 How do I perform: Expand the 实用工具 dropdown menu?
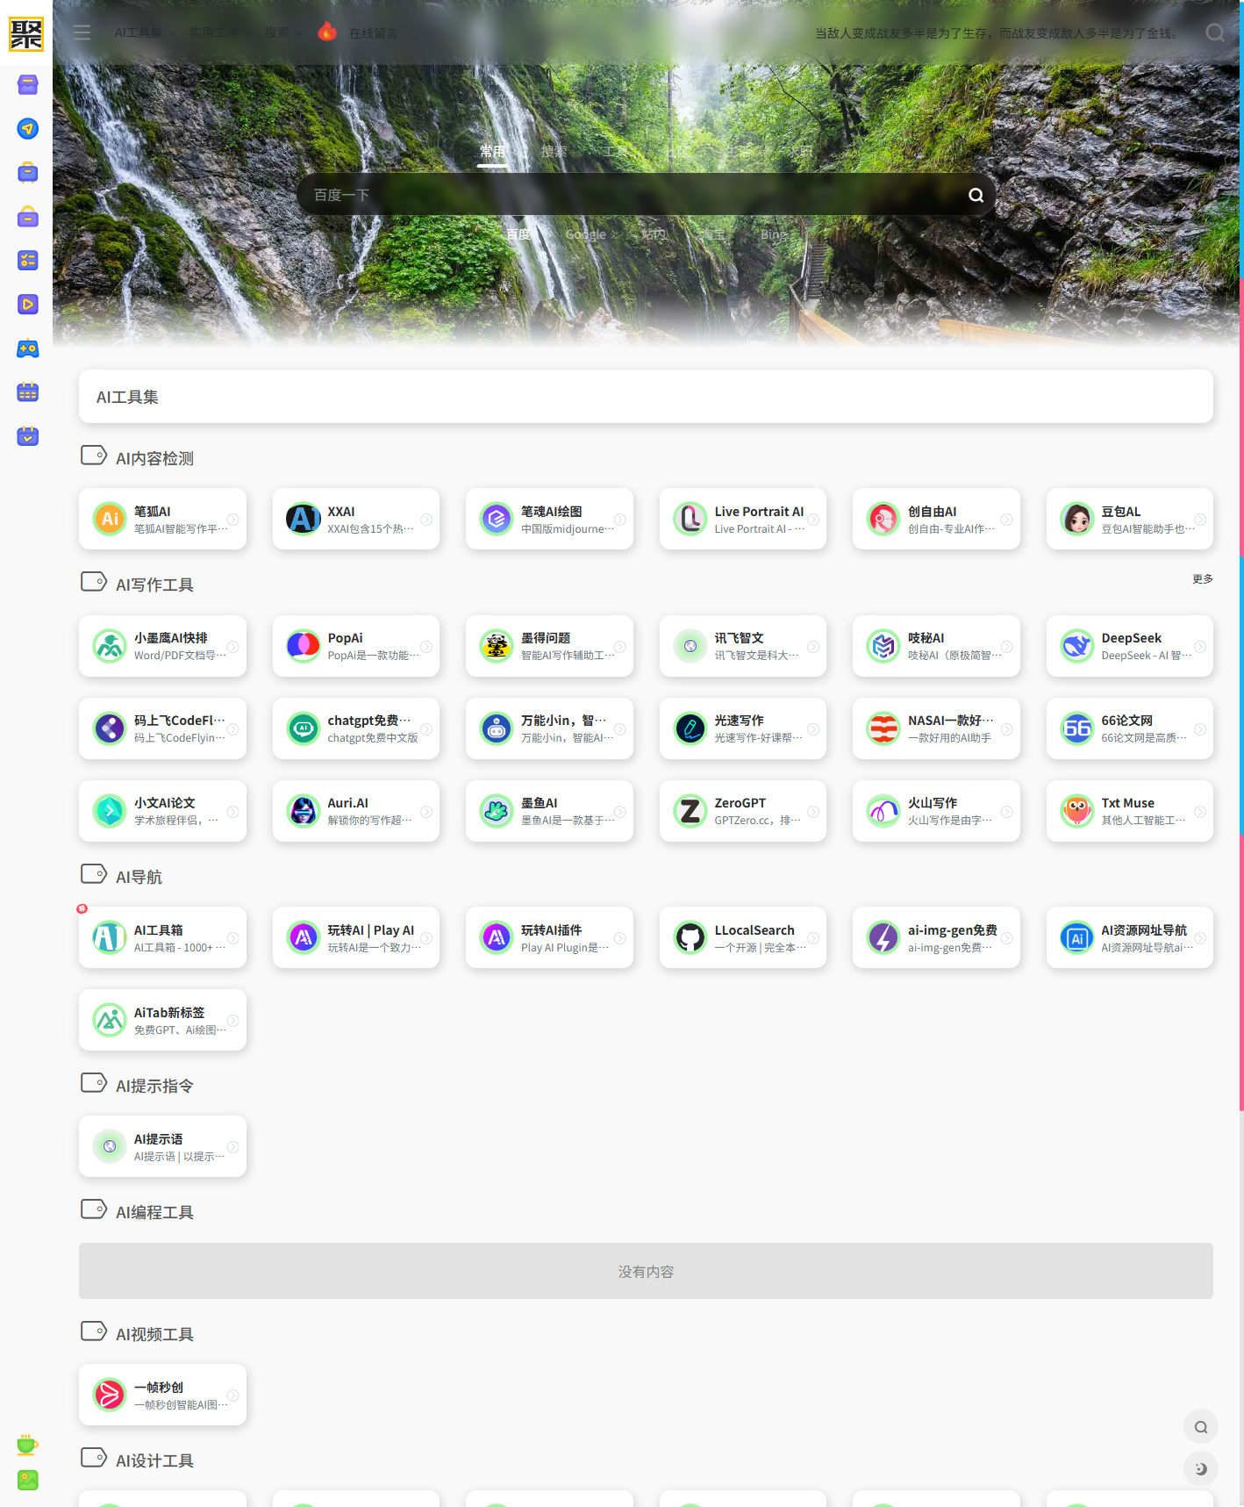[219, 32]
